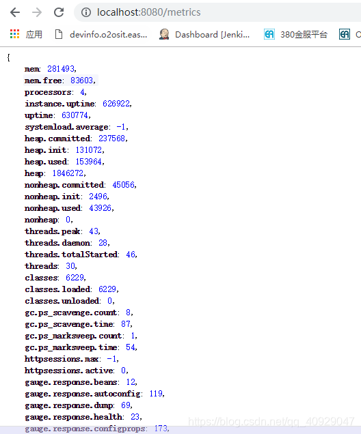361x434 pixels.
Task: Click the gauge.response.dump key
Action: pos(69,405)
